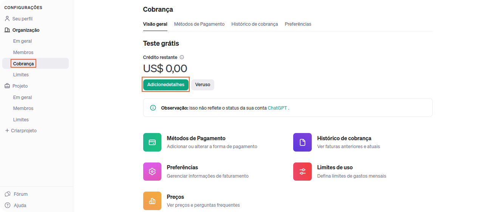The height and width of the screenshot is (212, 498).
Task: Click the info icon beside Crédito restante
Action: [182, 57]
